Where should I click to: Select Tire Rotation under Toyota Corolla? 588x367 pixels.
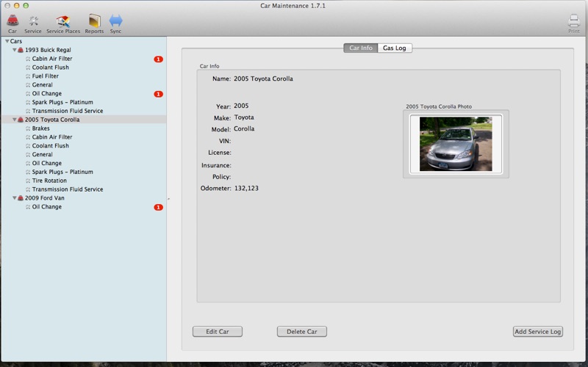[x=49, y=181]
